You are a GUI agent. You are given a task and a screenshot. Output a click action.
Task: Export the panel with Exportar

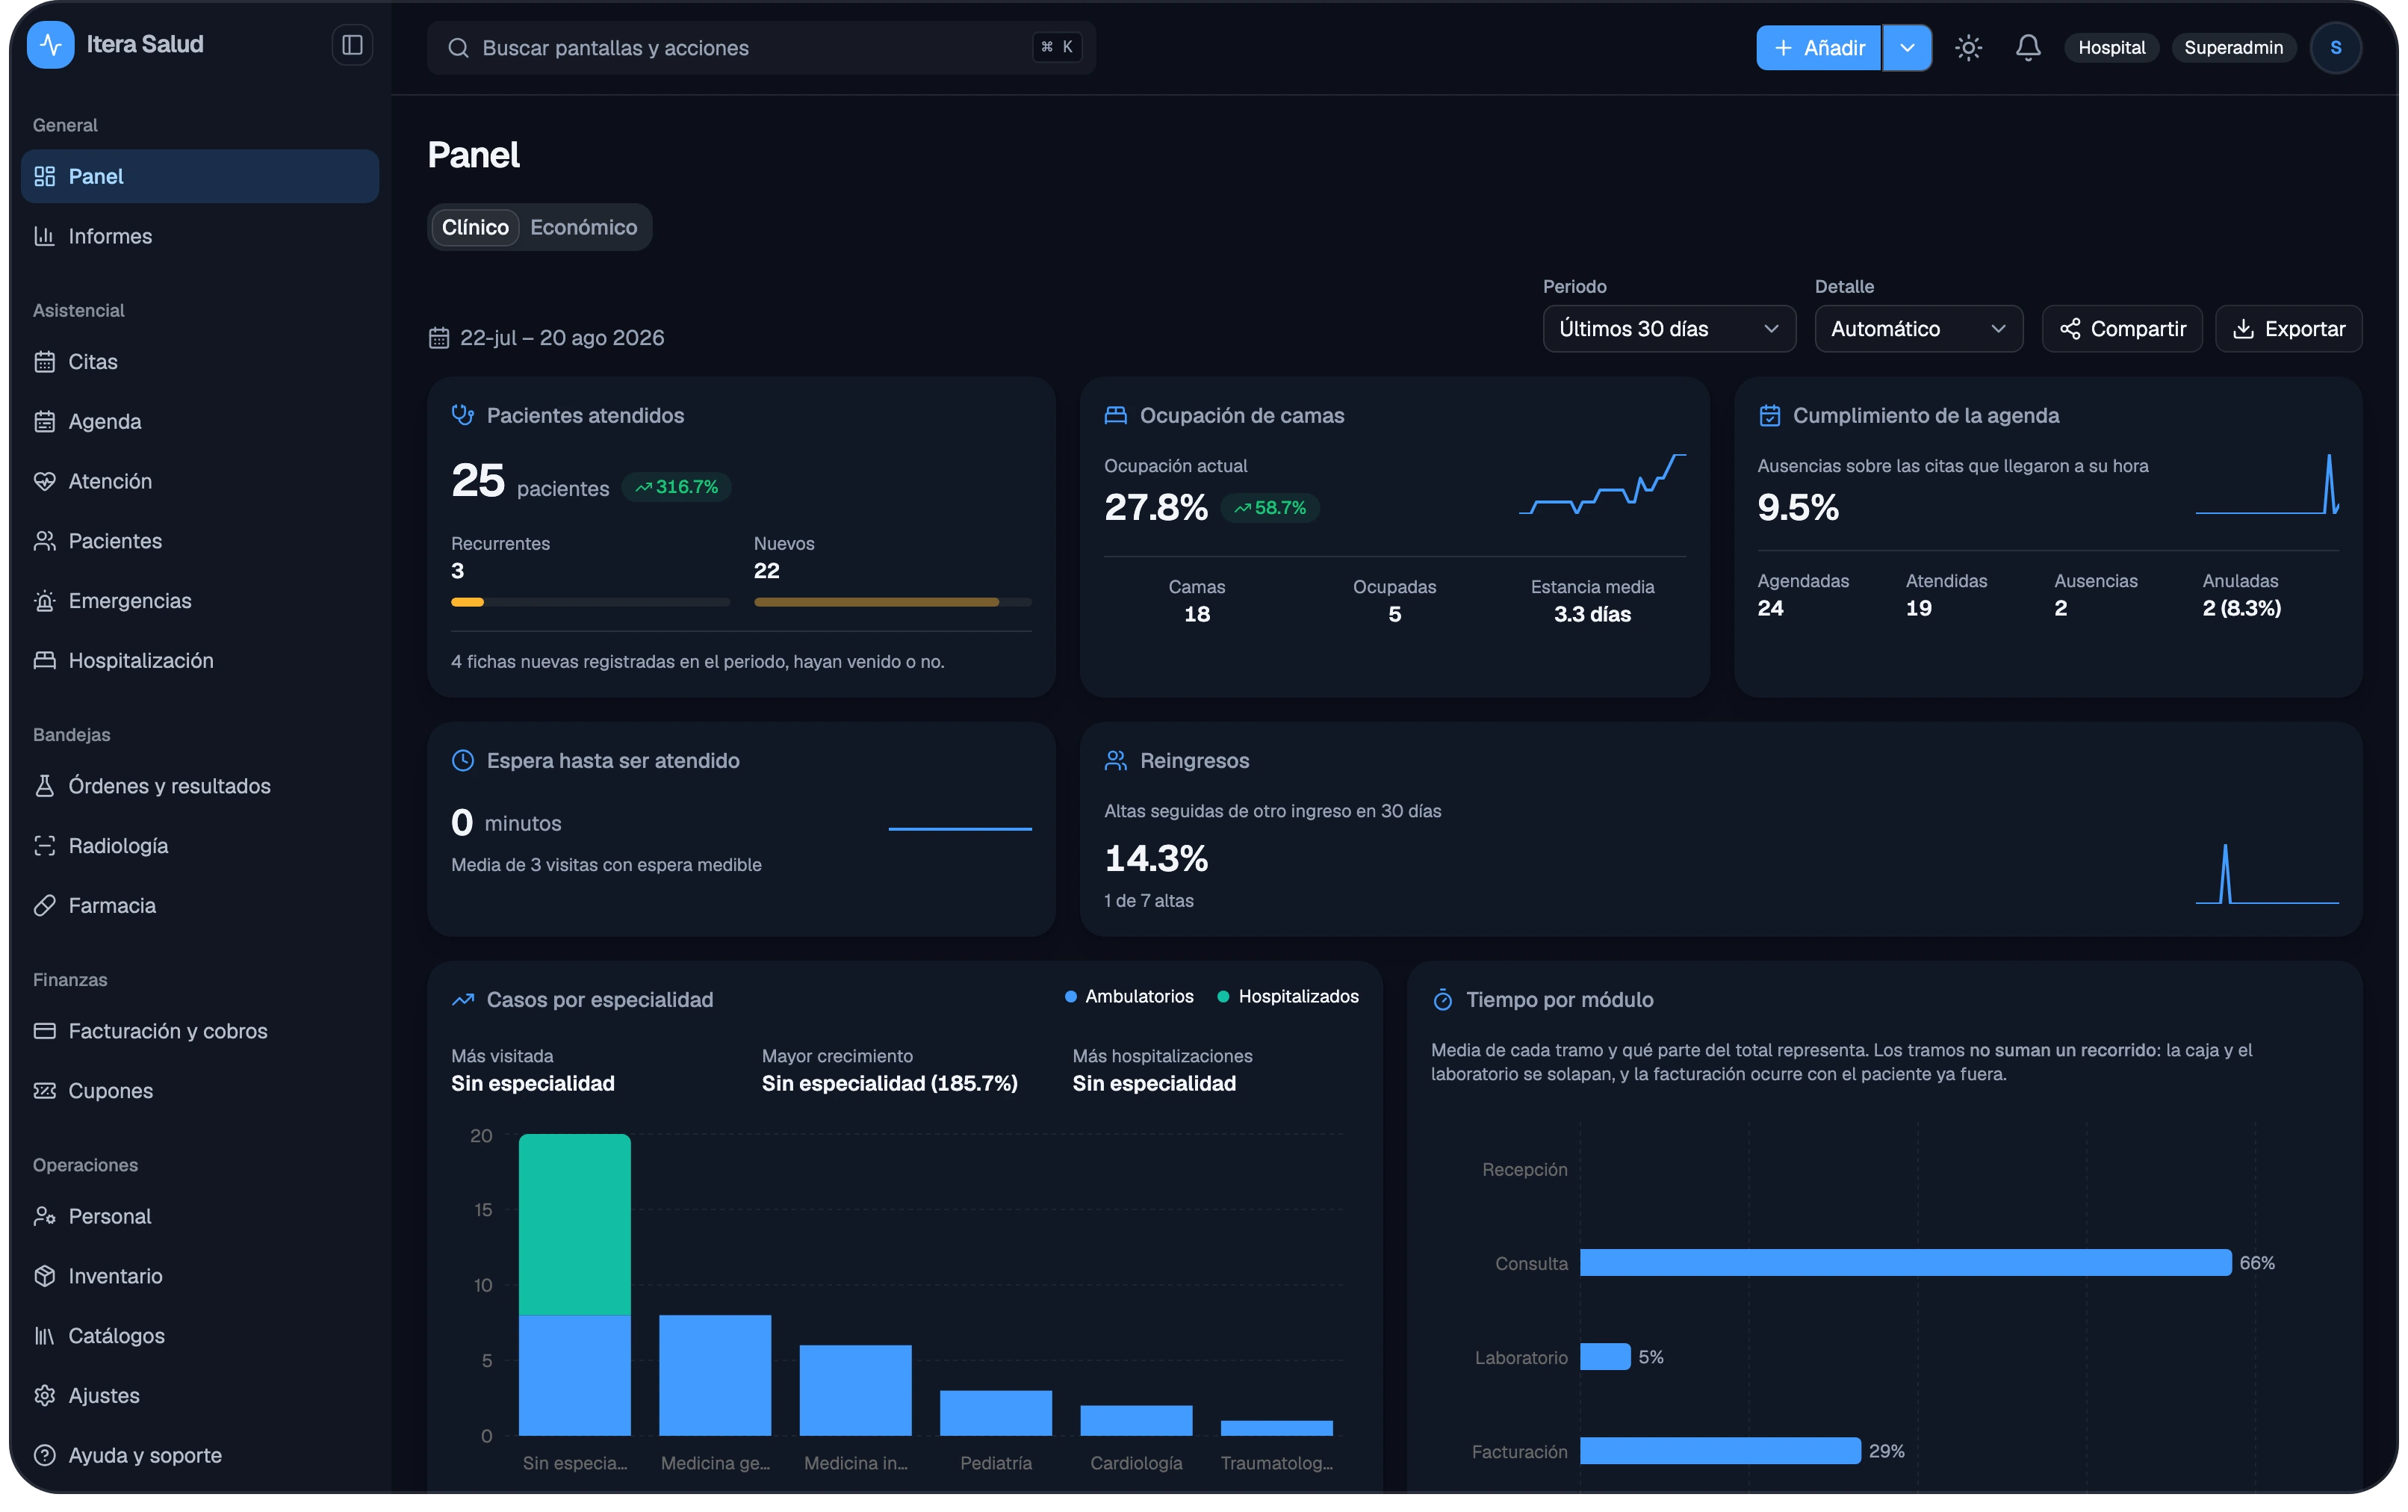click(2288, 329)
